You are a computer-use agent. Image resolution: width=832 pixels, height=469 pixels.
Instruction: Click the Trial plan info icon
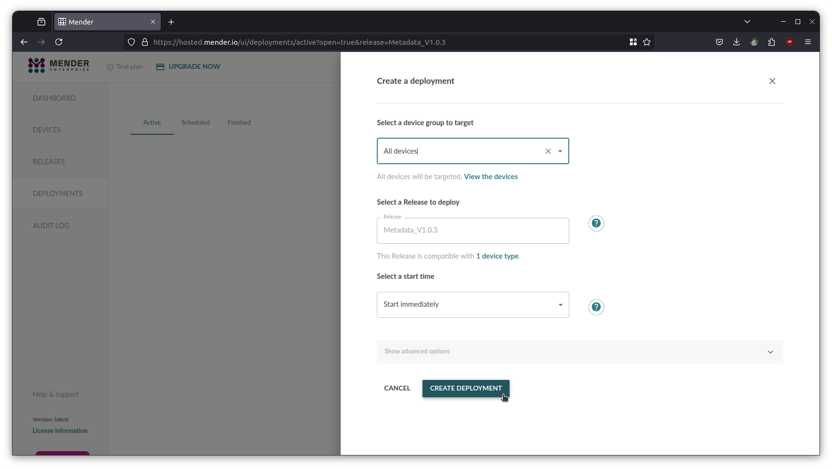pos(110,67)
